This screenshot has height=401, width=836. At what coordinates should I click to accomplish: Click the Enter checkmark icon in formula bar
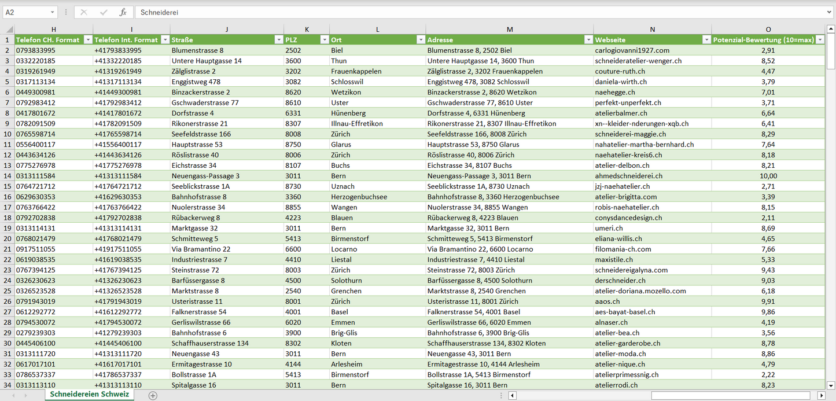[104, 12]
